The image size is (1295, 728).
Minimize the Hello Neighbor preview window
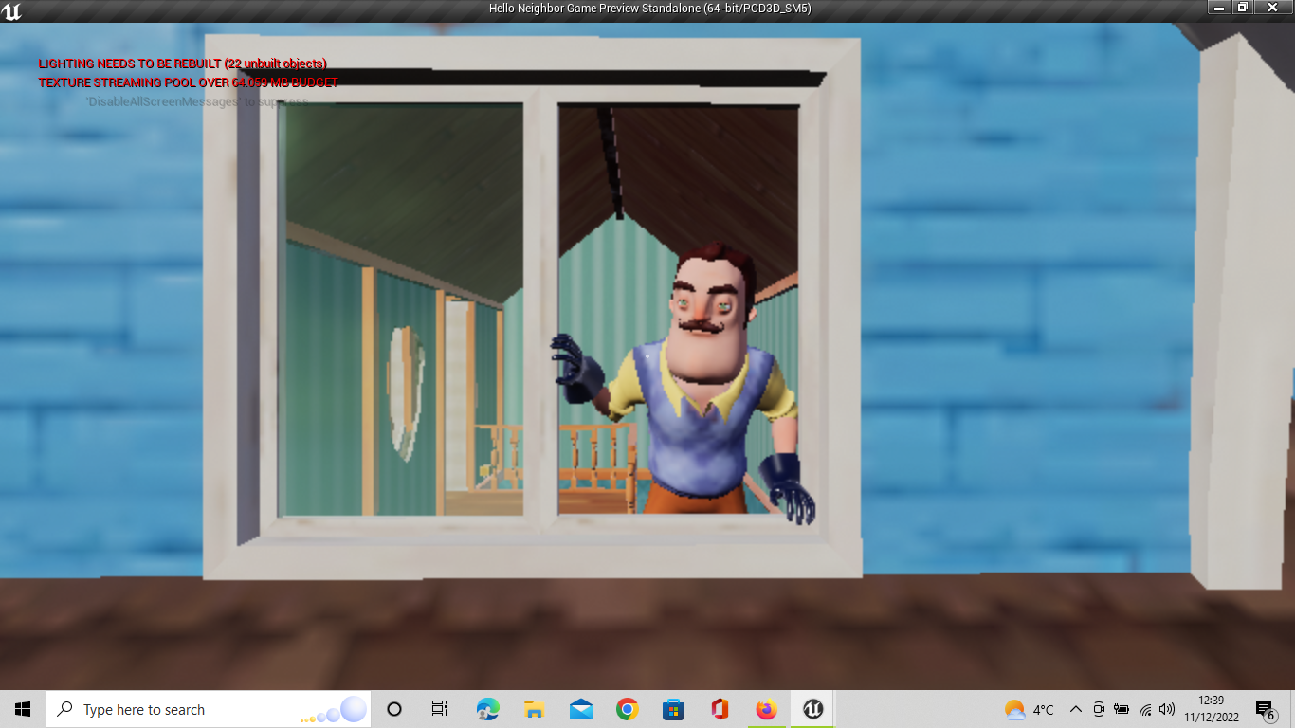click(x=1218, y=8)
